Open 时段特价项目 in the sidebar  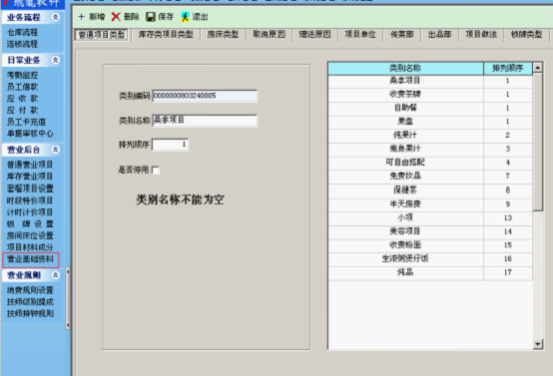click(30, 200)
